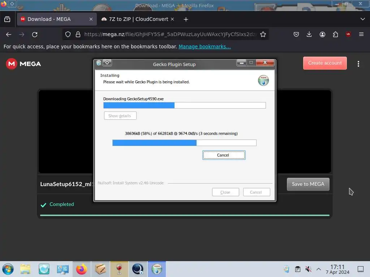Switch to the 7Z to ZIP CloudConvert tab
370x277 pixels.
pyautogui.click(x=138, y=19)
